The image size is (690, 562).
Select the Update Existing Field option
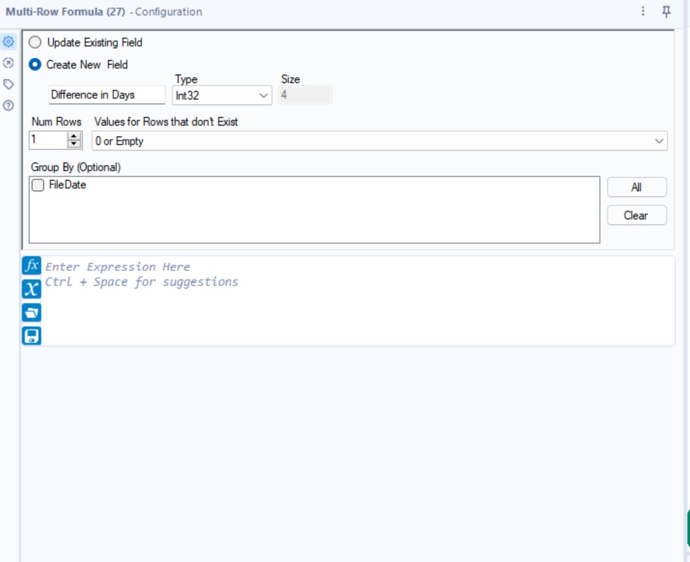click(35, 41)
